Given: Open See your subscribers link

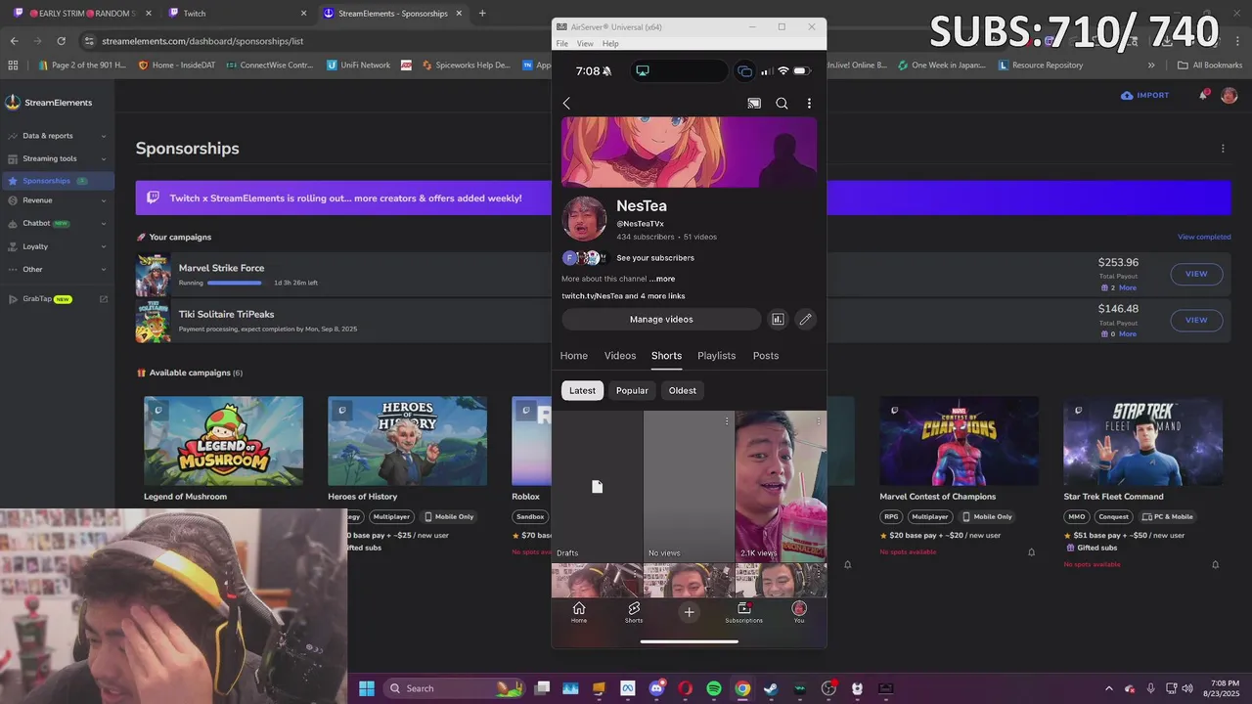Looking at the screenshot, I should [x=655, y=258].
